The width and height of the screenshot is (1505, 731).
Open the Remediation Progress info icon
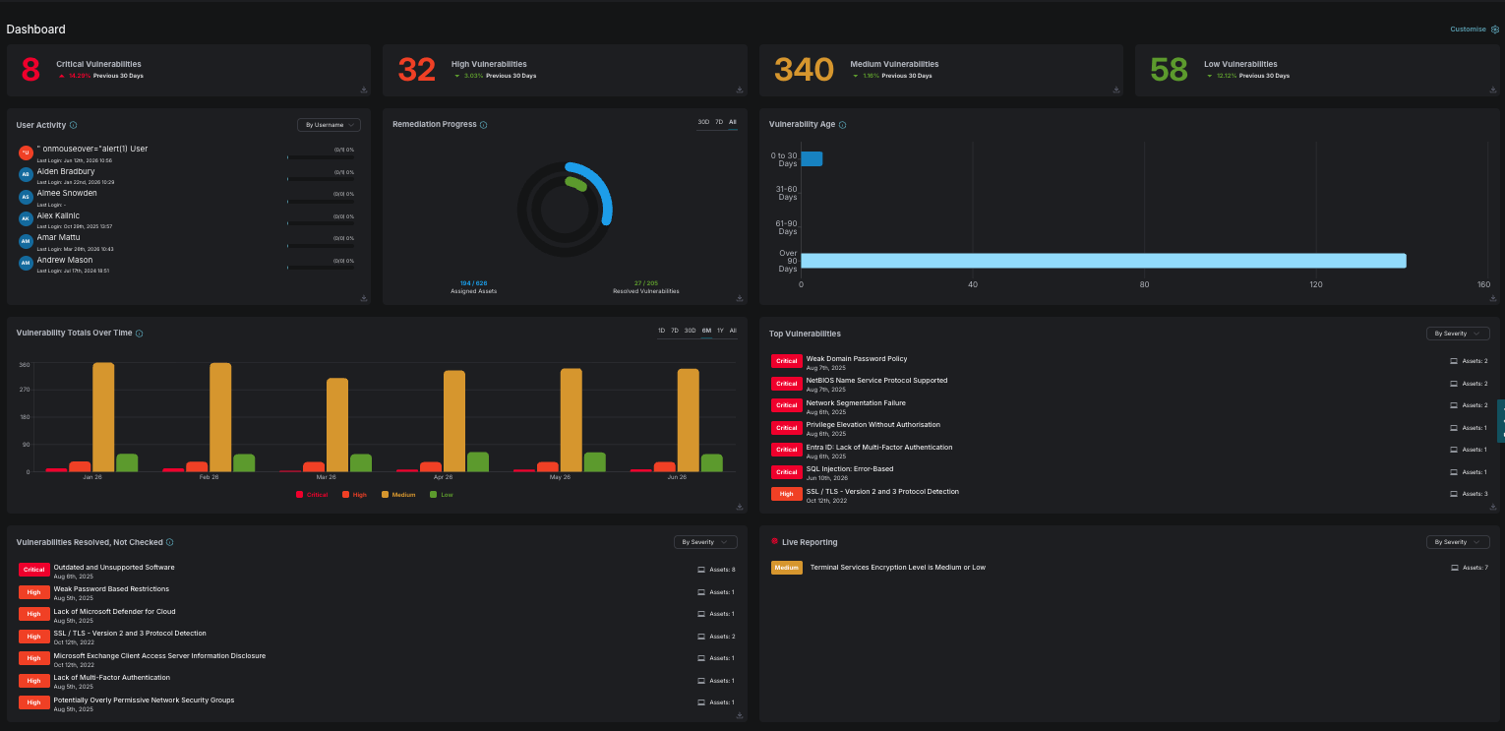(x=483, y=125)
